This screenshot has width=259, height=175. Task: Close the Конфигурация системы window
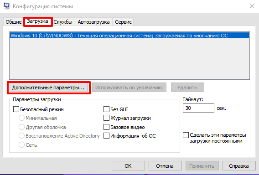[x=252, y=6]
